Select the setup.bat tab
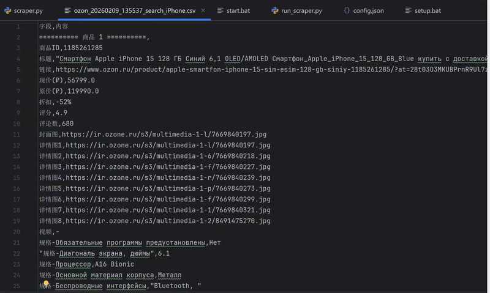The height and width of the screenshot is (293, 490). point(427,11)
